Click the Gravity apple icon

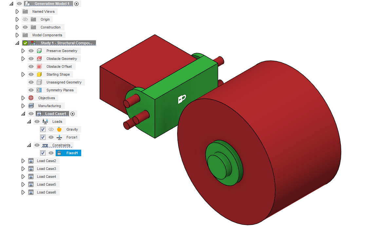(x=59, y=129)
